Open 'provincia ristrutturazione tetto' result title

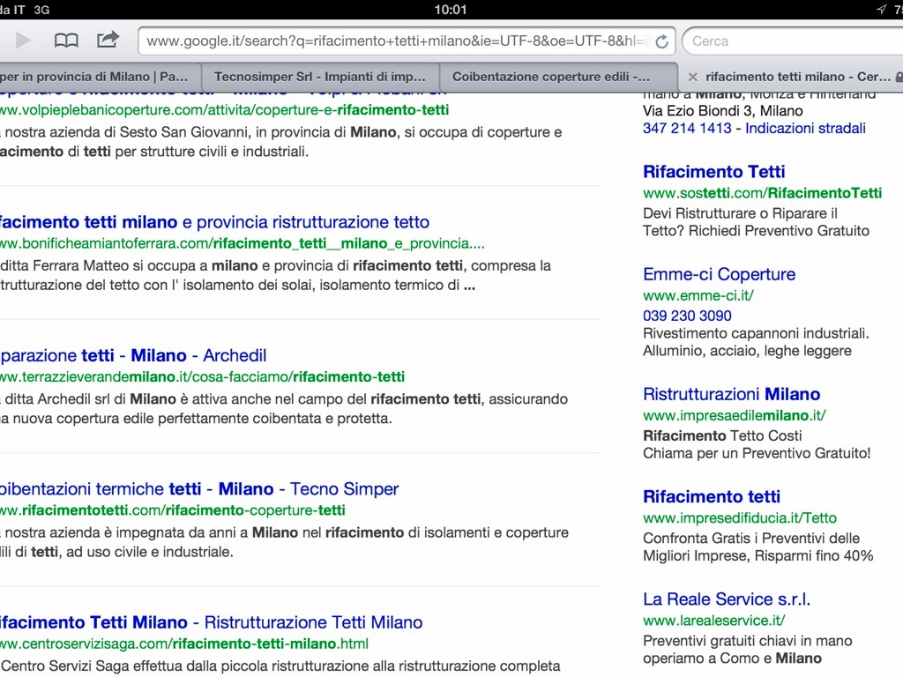click(x=212, y=222)
